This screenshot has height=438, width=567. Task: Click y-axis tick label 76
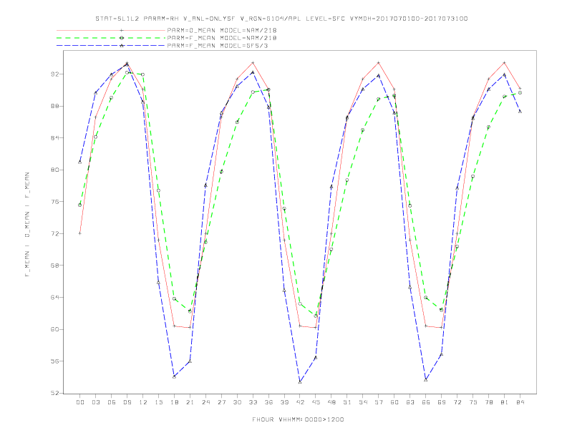point(54,202)
